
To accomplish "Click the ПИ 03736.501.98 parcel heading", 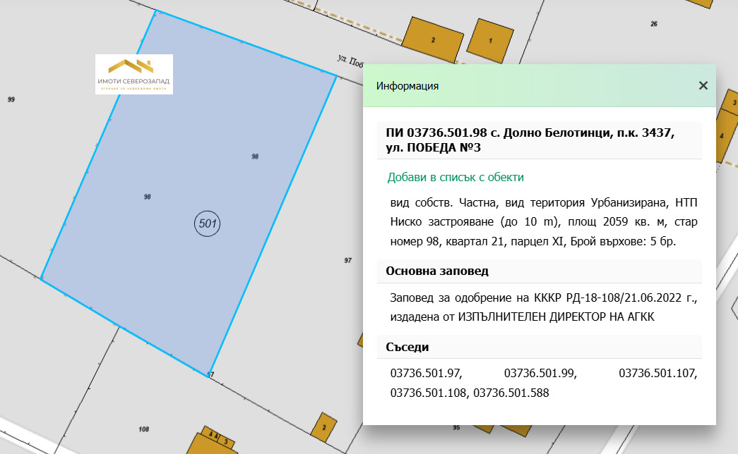I will coord(530,140).
